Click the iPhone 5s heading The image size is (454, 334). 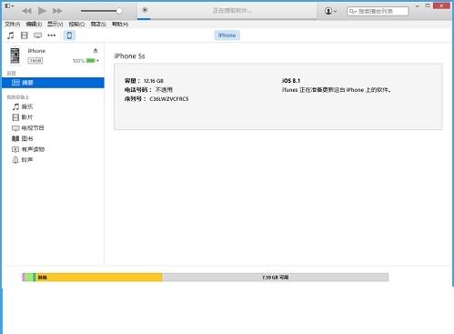[x=129, y=56]
